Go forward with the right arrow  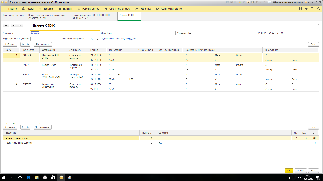[x=20, y=25]
